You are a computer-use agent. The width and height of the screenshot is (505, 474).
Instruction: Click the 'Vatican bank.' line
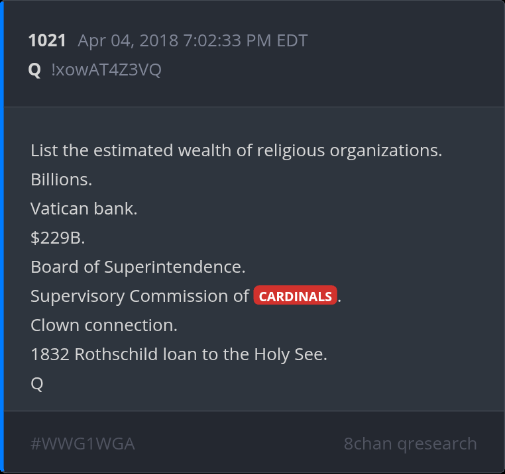click(84, 209)
